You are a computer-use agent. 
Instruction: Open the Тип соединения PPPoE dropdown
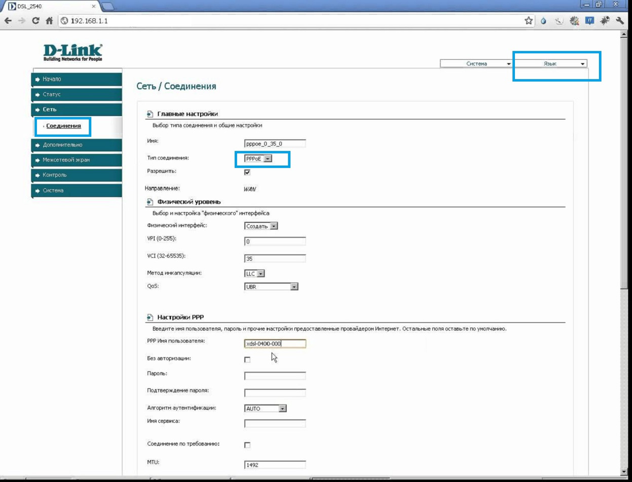click(x=258, y=159)
